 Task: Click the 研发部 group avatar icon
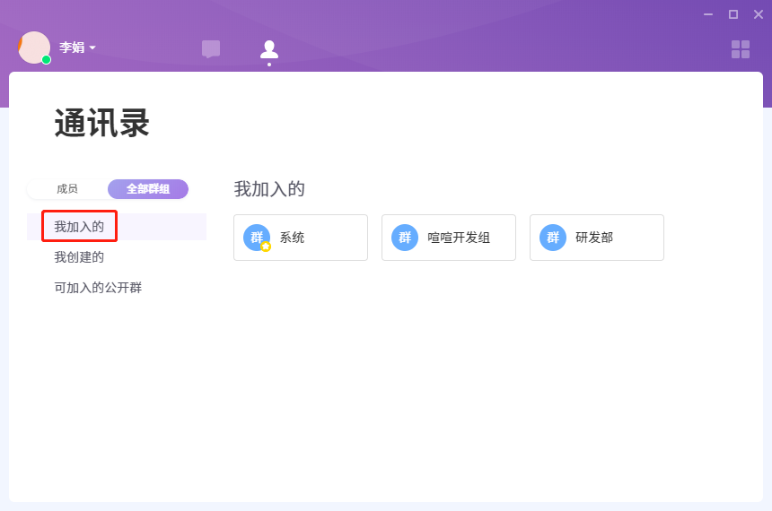coord(553,238)
